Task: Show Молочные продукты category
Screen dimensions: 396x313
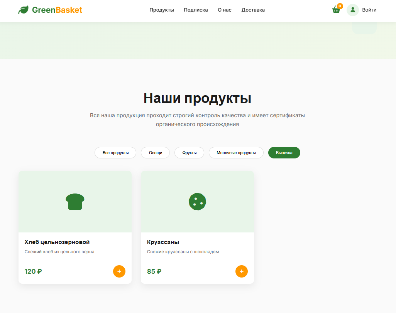Action: [x=236, y=153]
